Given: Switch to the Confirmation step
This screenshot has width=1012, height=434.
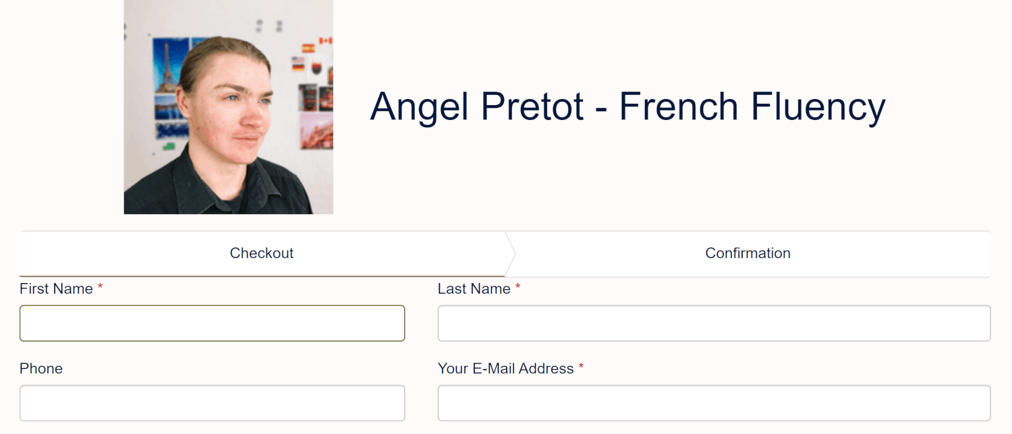Looking at the screenshot, I should 748,253.
